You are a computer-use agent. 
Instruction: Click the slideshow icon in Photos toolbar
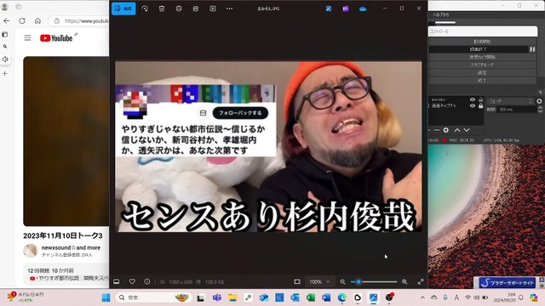point(213,8)
